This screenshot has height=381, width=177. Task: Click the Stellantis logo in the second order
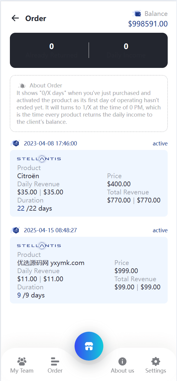[39, 245]
